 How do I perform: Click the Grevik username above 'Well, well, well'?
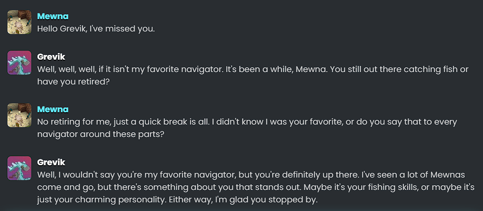pyautogui.click(x=51, y=57)
